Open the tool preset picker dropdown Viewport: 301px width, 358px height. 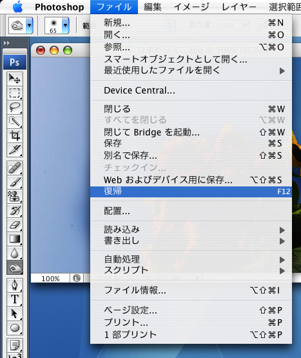(30, 25)
